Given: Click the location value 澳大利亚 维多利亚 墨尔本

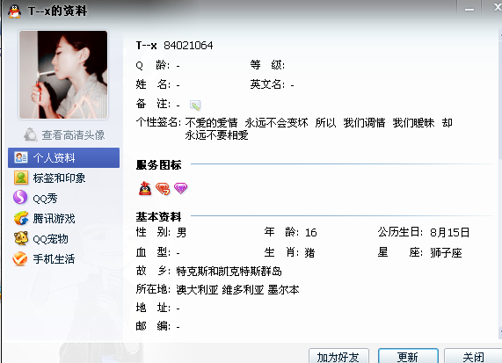Looking at the screenshot, I should click(x=238, y=290).
